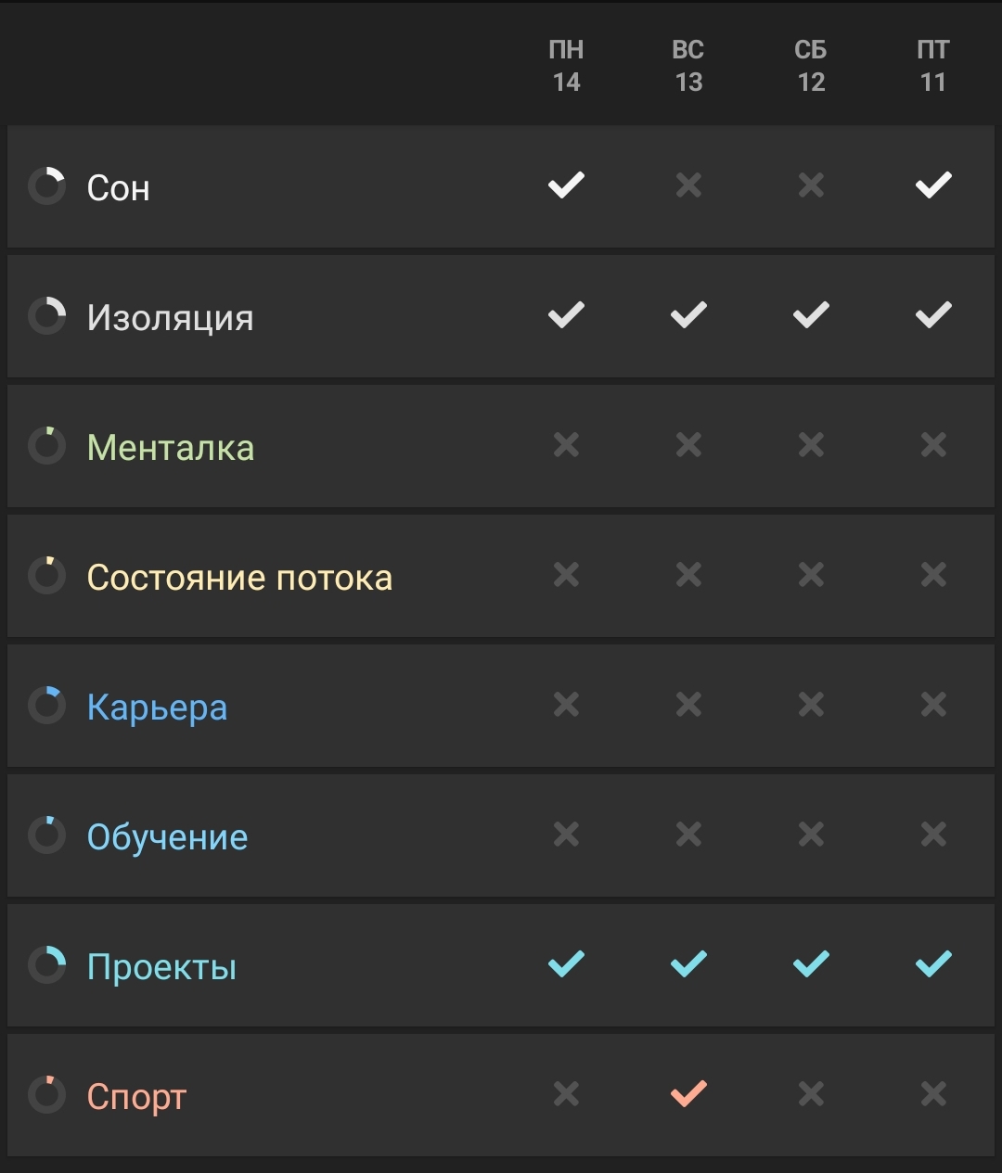Select the ПТ 11 column header
The height and width of the screenshot is (1173, 1002).
pyautogui.click(x=933, y=66)
